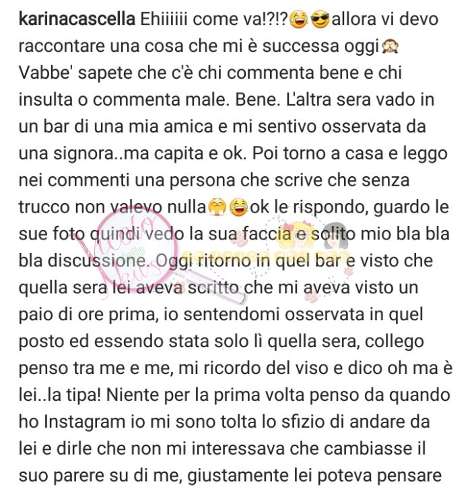Open the karinacascella username link
The image size is (472, 489).
(77, 20)
